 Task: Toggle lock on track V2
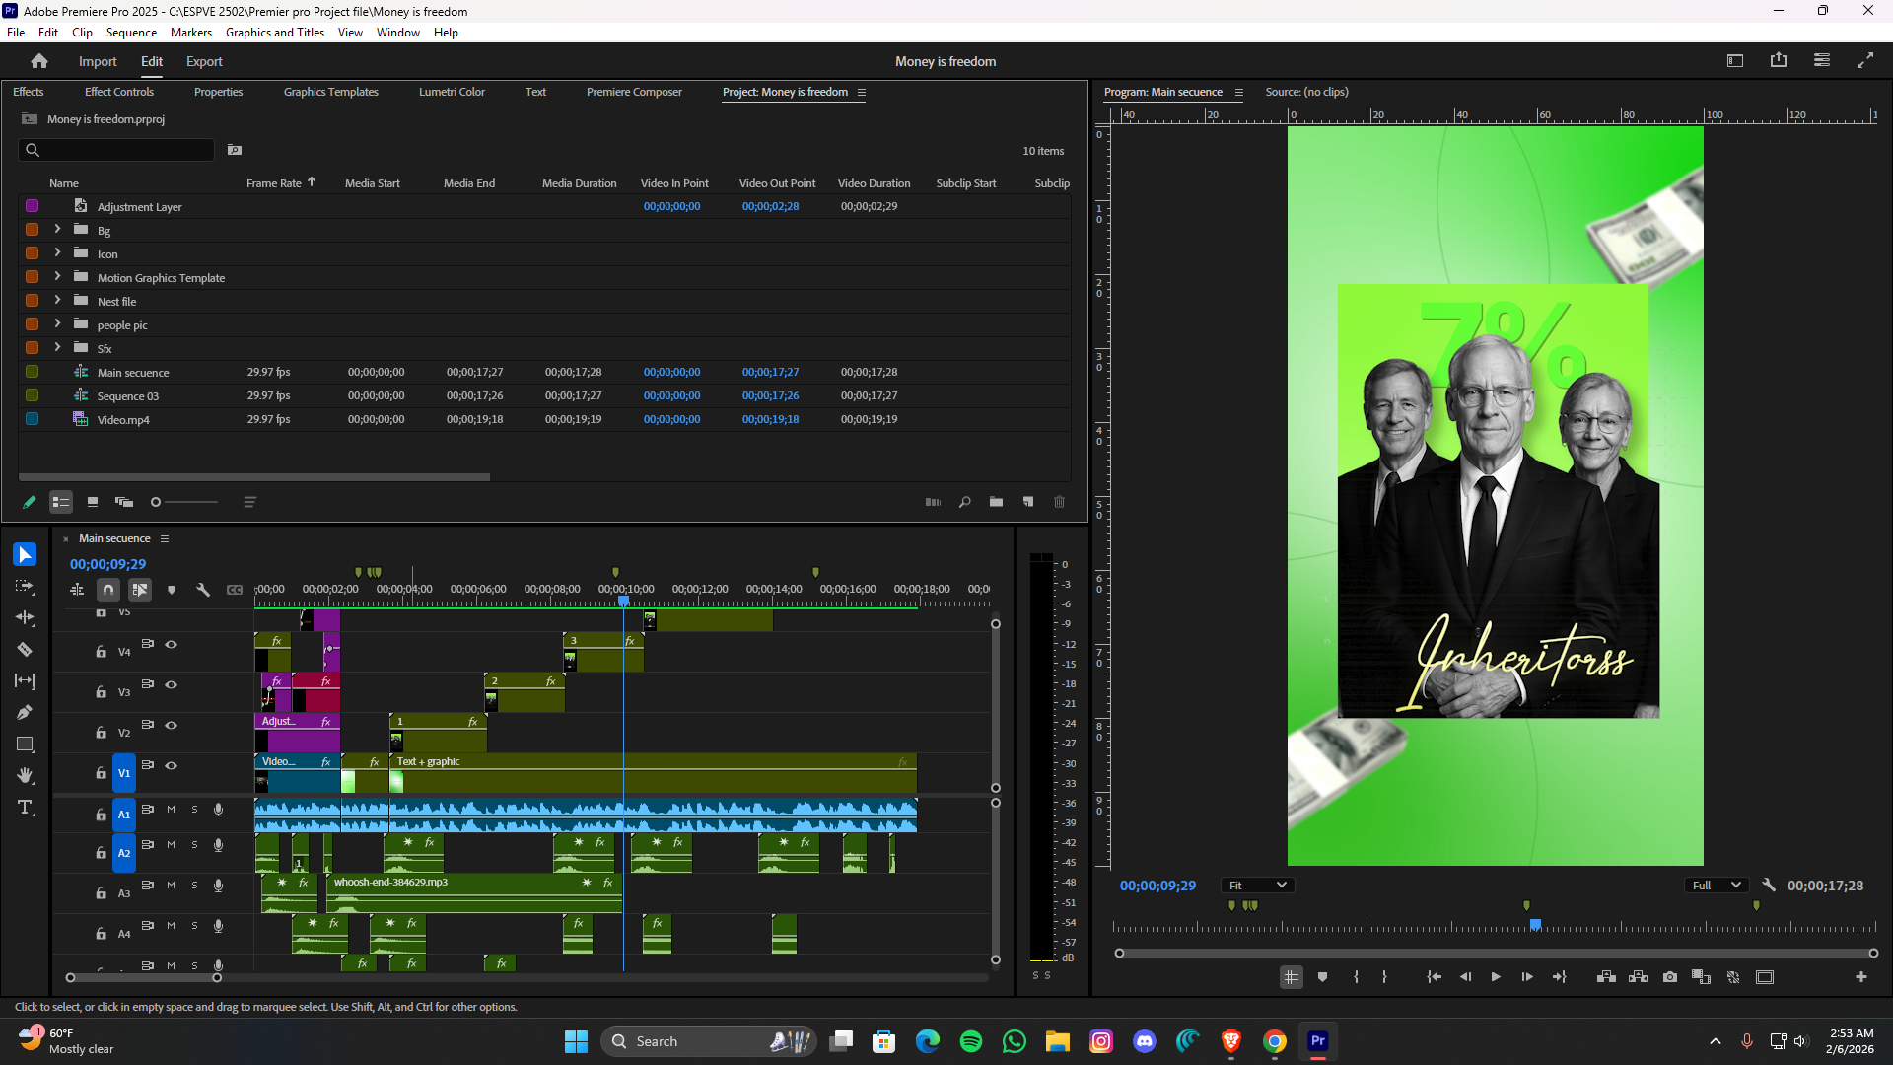(101, 733)
